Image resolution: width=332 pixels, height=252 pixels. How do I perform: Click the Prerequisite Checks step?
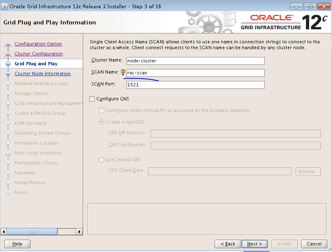(x=36, y=163)
